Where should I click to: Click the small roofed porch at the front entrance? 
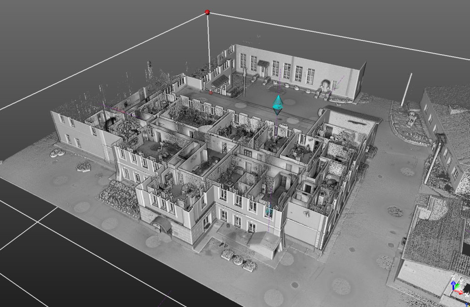[x=265, y=242]
